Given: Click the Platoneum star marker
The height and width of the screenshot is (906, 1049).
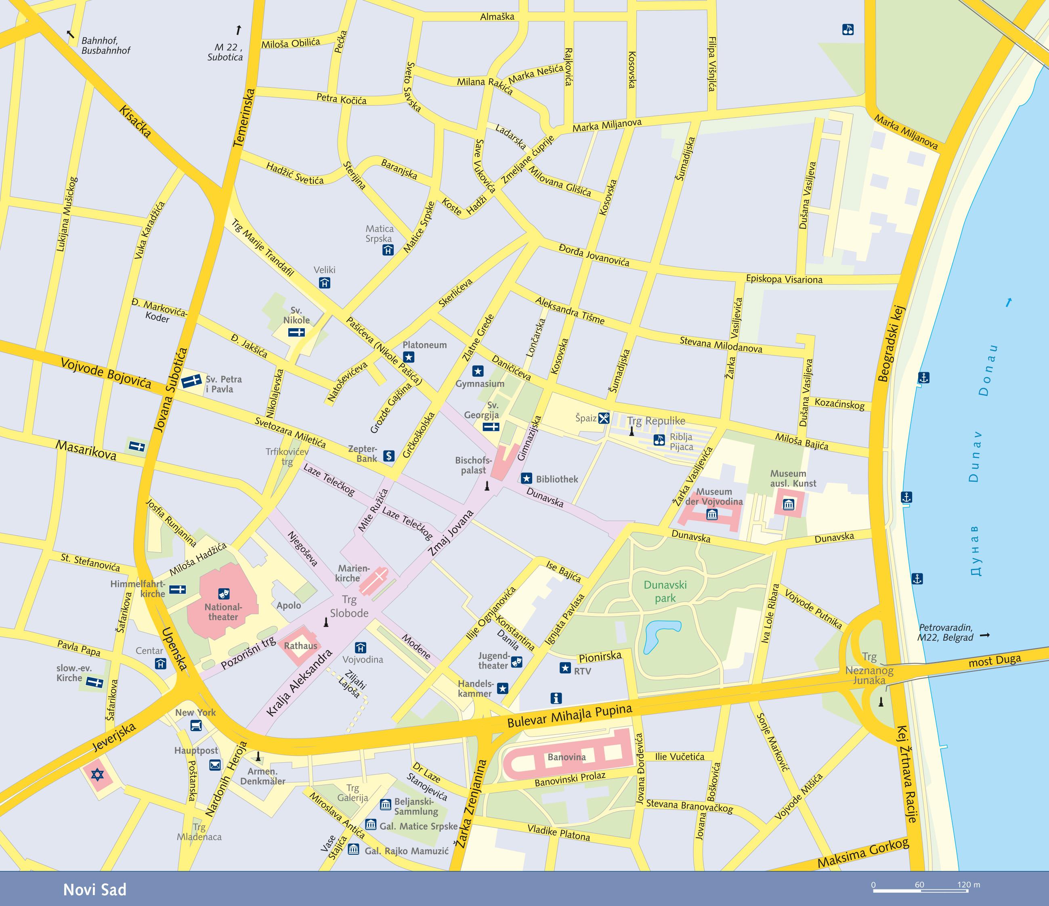Looking at the screenshot, I should [409, 357].
